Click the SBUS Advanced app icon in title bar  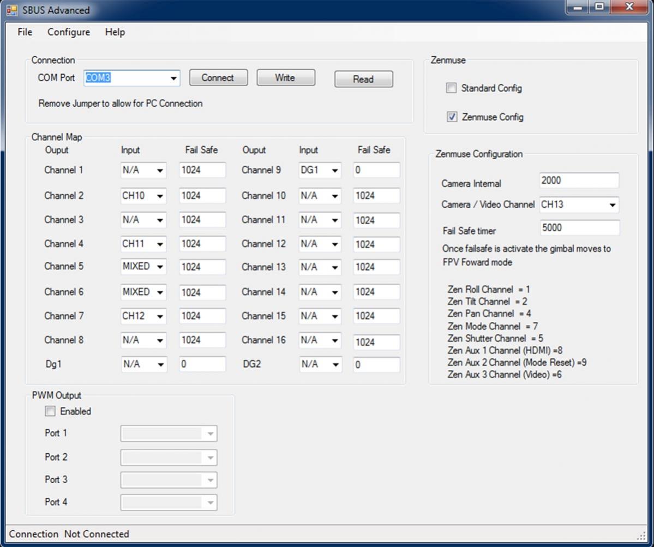[x=11, y=10]
